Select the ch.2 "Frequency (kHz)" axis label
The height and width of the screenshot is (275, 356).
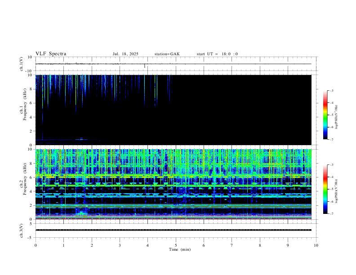pos(25,179)
